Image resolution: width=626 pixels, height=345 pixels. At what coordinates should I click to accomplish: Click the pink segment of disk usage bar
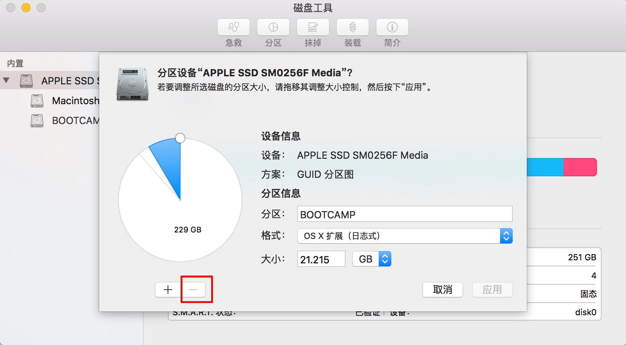[580, 167]
